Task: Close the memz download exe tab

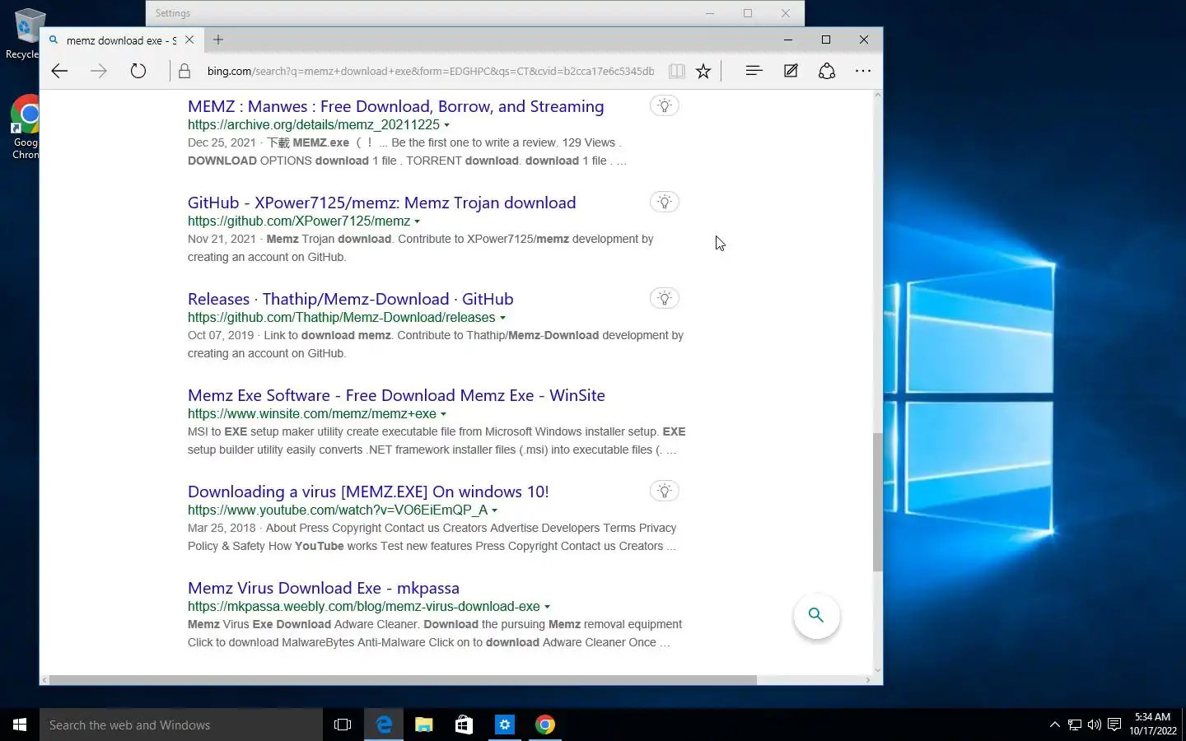Action: pyautogui.click(x=189, y=40)
